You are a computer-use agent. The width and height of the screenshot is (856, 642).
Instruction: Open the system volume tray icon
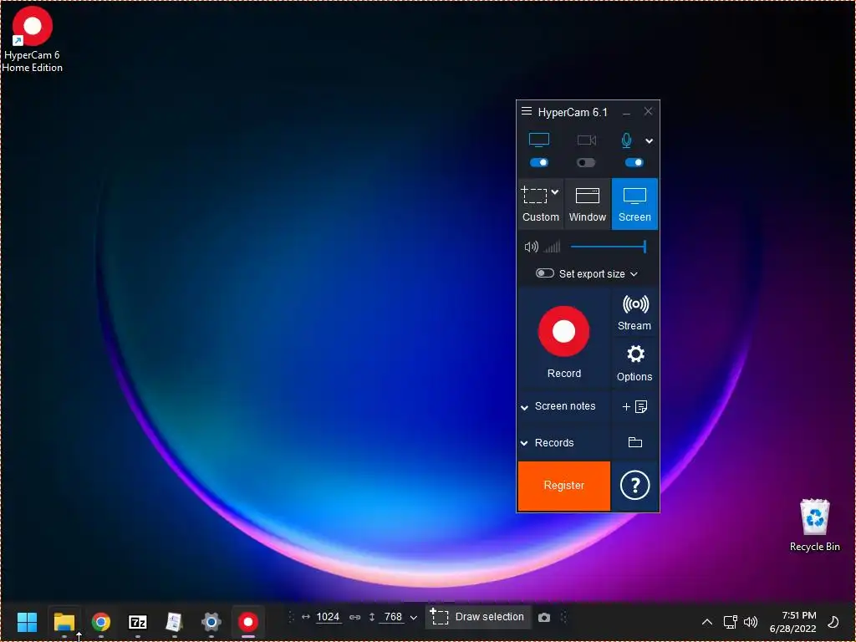pos(751,622)
